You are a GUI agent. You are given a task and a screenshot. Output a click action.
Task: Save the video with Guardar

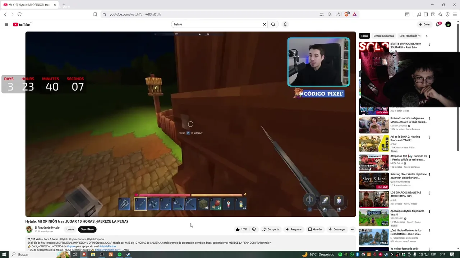tap(315, 229)
